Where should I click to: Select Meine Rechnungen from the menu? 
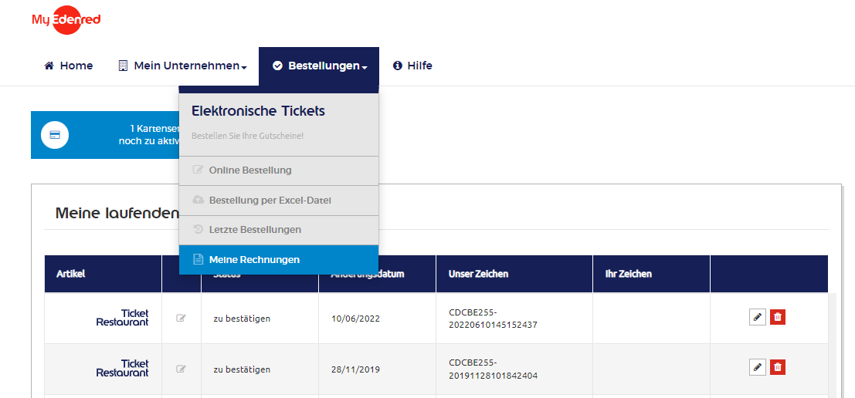pyautogui.click(x=279, y=260)
